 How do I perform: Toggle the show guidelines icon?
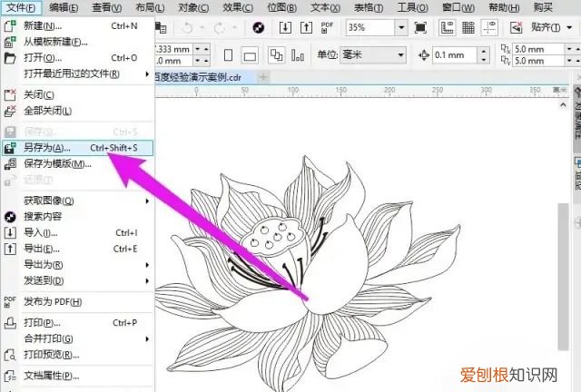(489, 27)
